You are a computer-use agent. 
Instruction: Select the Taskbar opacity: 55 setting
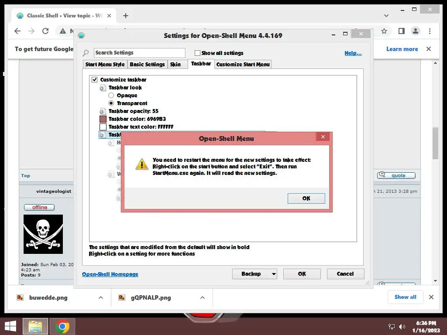click(134, 111)
